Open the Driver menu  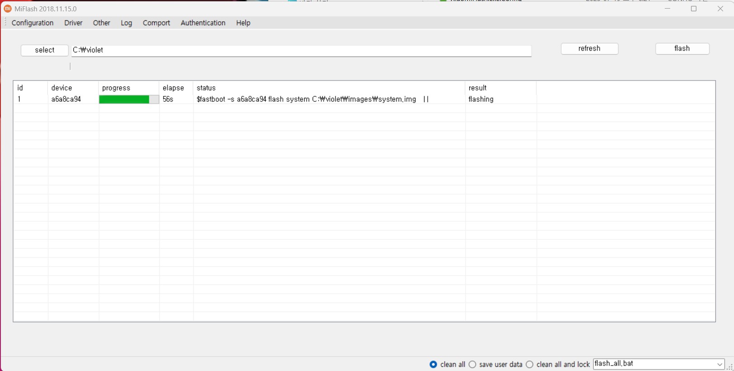coord(73,23)
